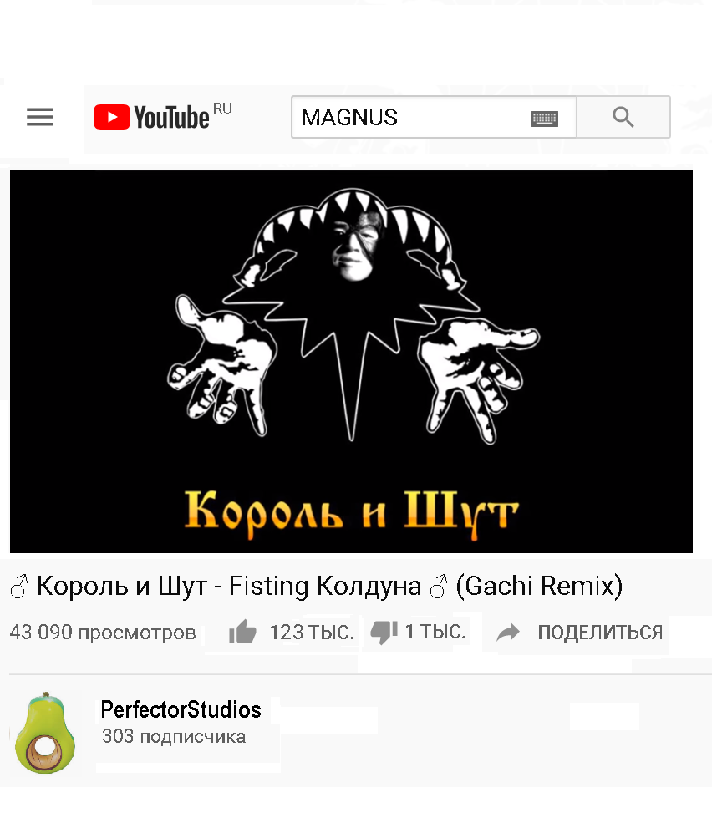Click the RU country code label
Screen dimensions: 712x813
(x=222, y=109)
